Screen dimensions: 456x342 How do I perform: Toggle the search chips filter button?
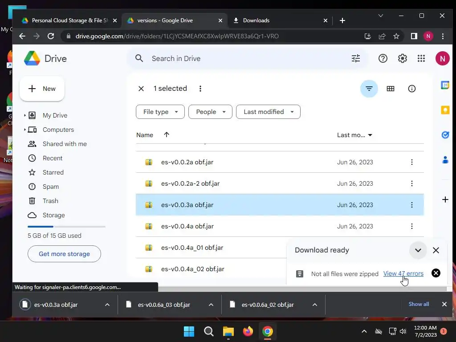(x=369, y=89)
